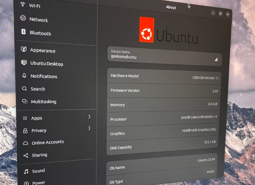The height and width of the screenshot is (185, 255).
Task: Click the Online Accounts cloud icon
Action: (26, 143)
